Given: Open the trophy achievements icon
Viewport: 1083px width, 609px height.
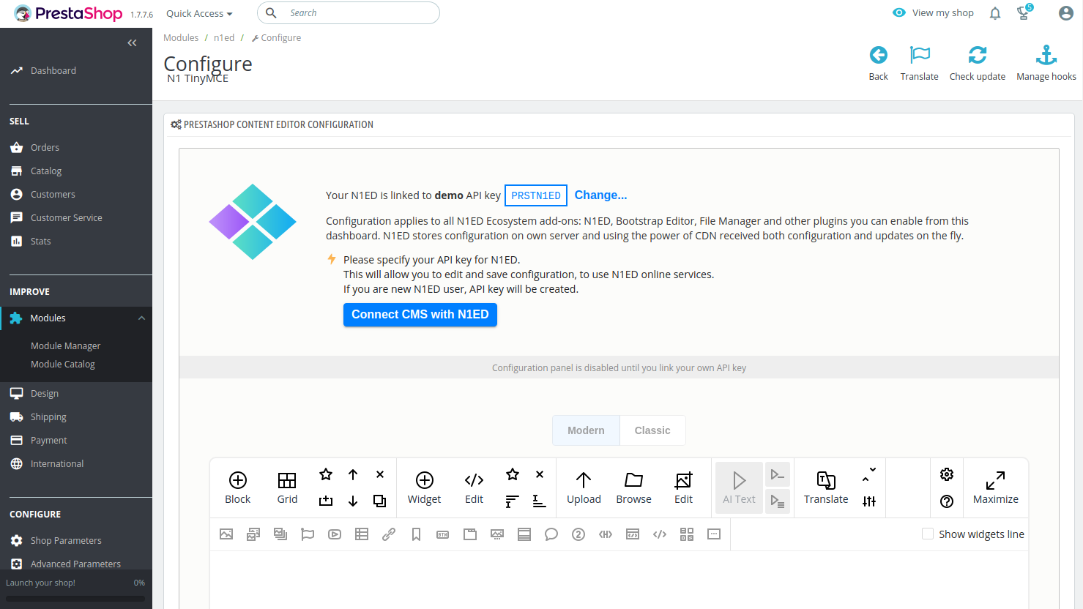Looking at the screenshot, I should pos(1024,13).
